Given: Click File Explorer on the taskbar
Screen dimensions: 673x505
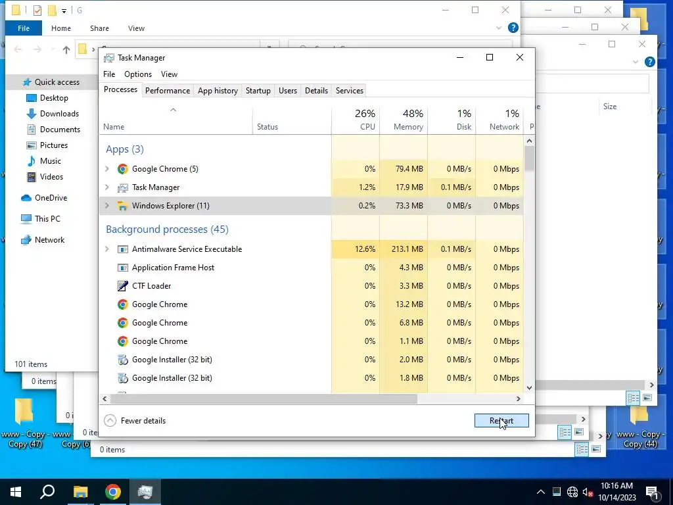Looking at the screenshot, I should pyautogui.click(x=80, y=492).
